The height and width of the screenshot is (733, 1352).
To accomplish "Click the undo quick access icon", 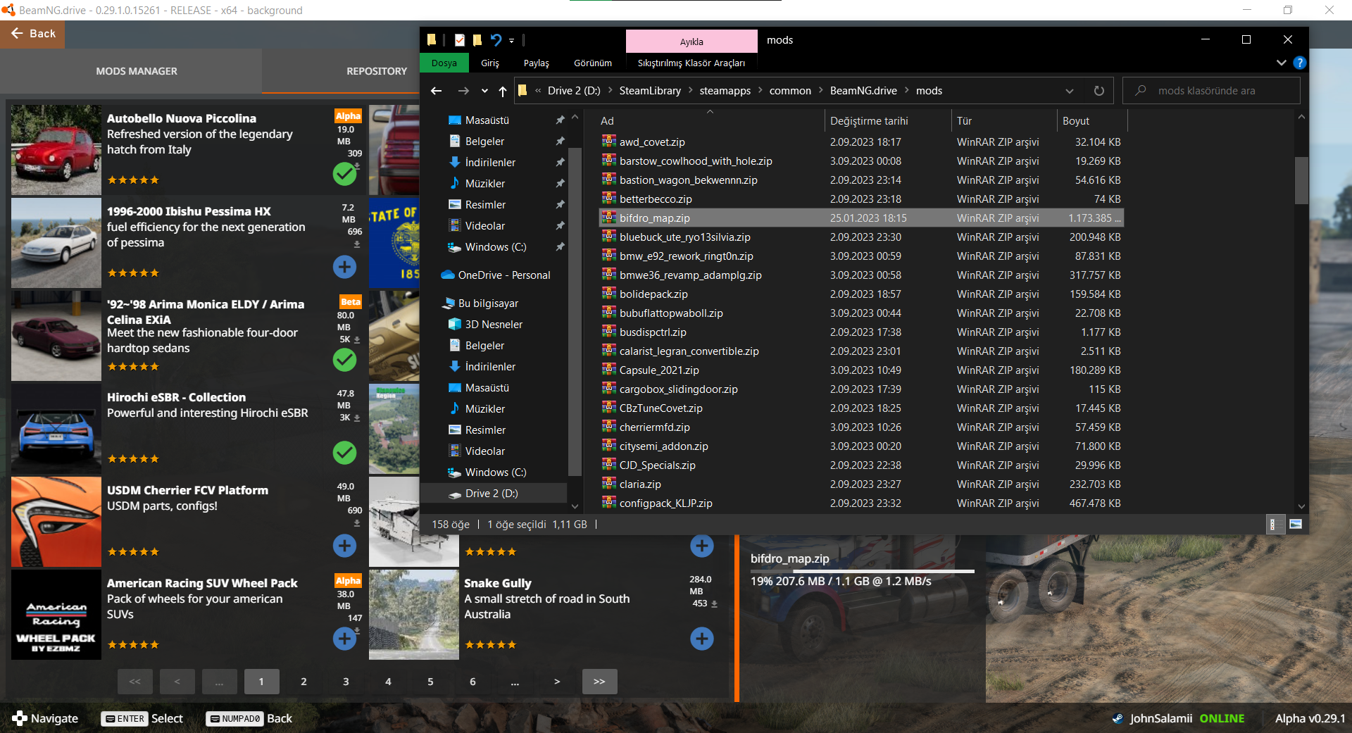I will coord(496,40).
